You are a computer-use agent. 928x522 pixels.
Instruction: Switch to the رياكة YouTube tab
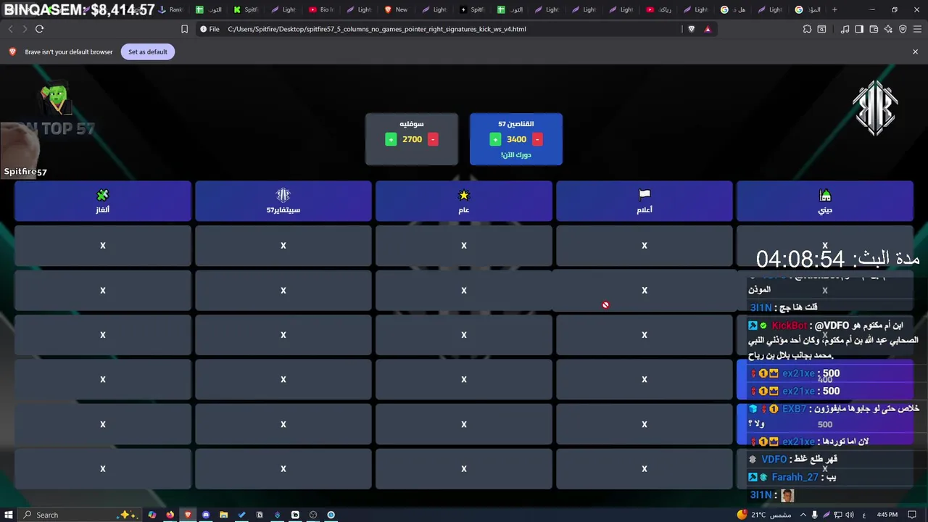660,9
